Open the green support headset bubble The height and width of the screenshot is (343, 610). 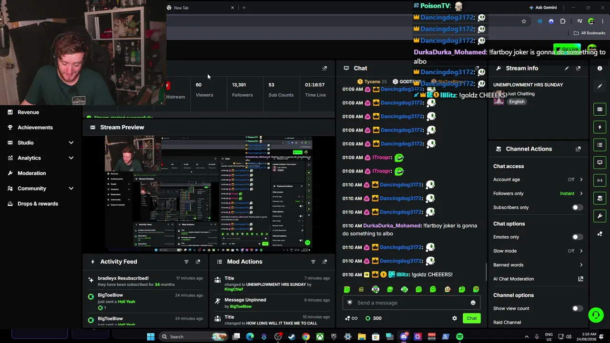[596, 315]
